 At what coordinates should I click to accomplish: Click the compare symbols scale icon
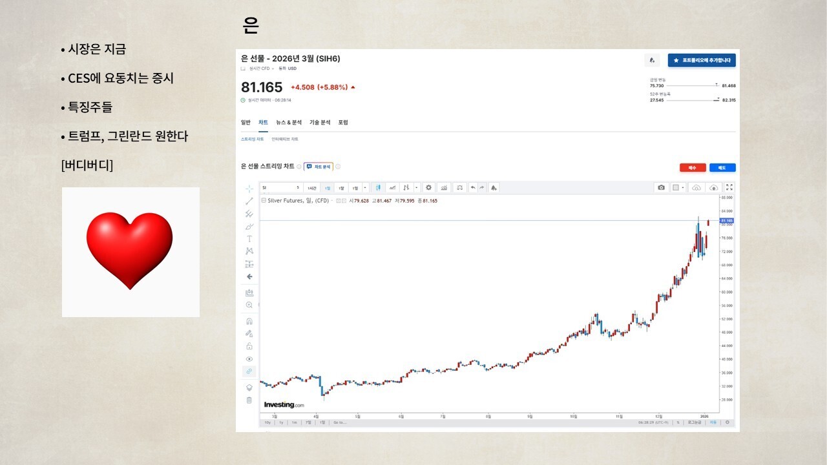[459, 188]
